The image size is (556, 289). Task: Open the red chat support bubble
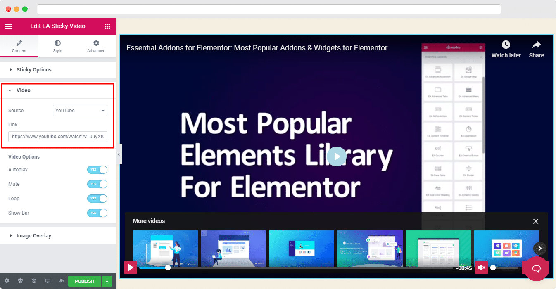coord(537,269)
